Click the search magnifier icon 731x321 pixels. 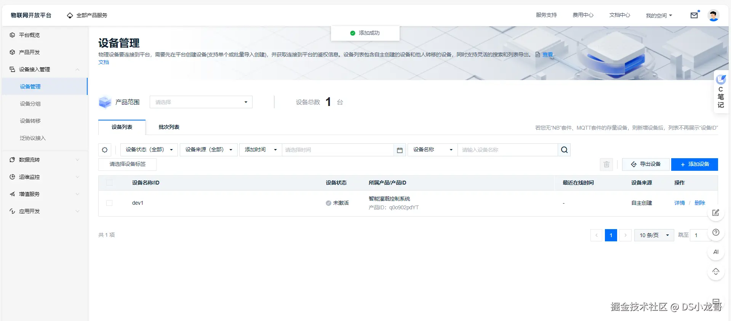tap(564, 150)
